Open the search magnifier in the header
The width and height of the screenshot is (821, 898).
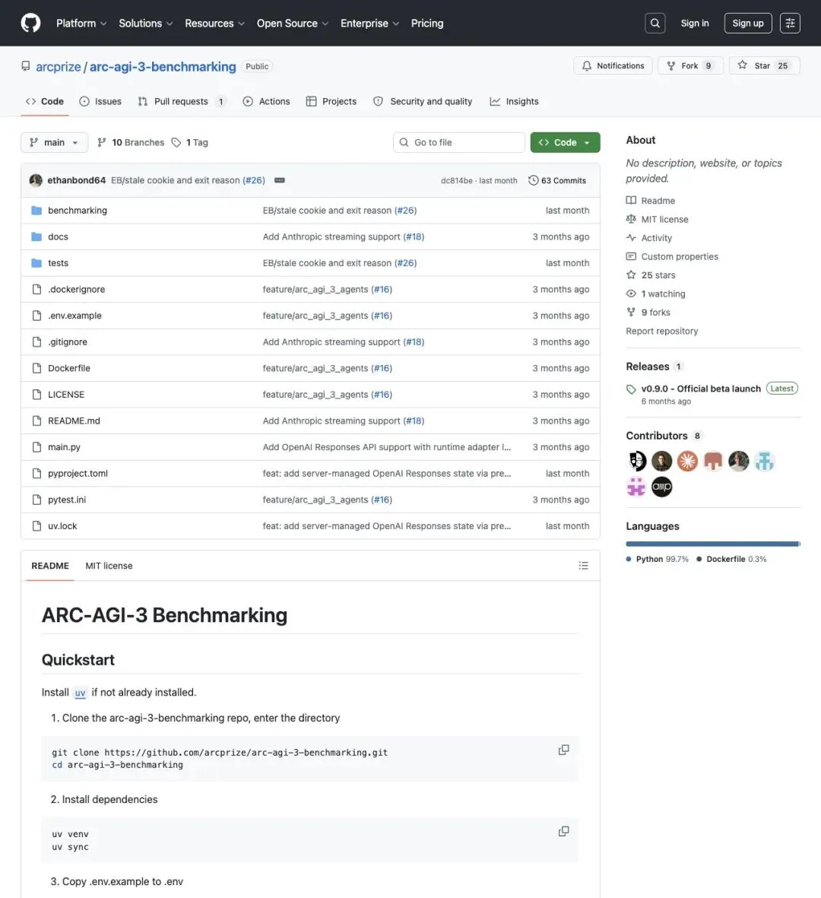(x=655, y=23)
